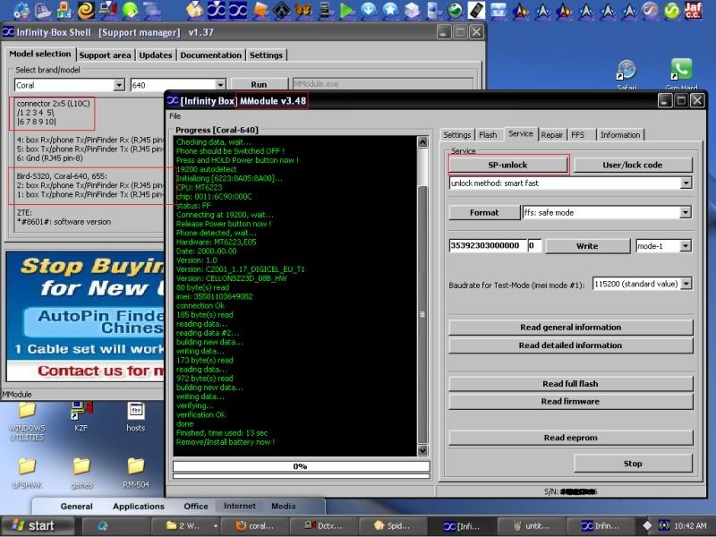The height and width of the screenshot is (537, 716).
Task: Open the File menu in MModule
Action: pos(175,116)
